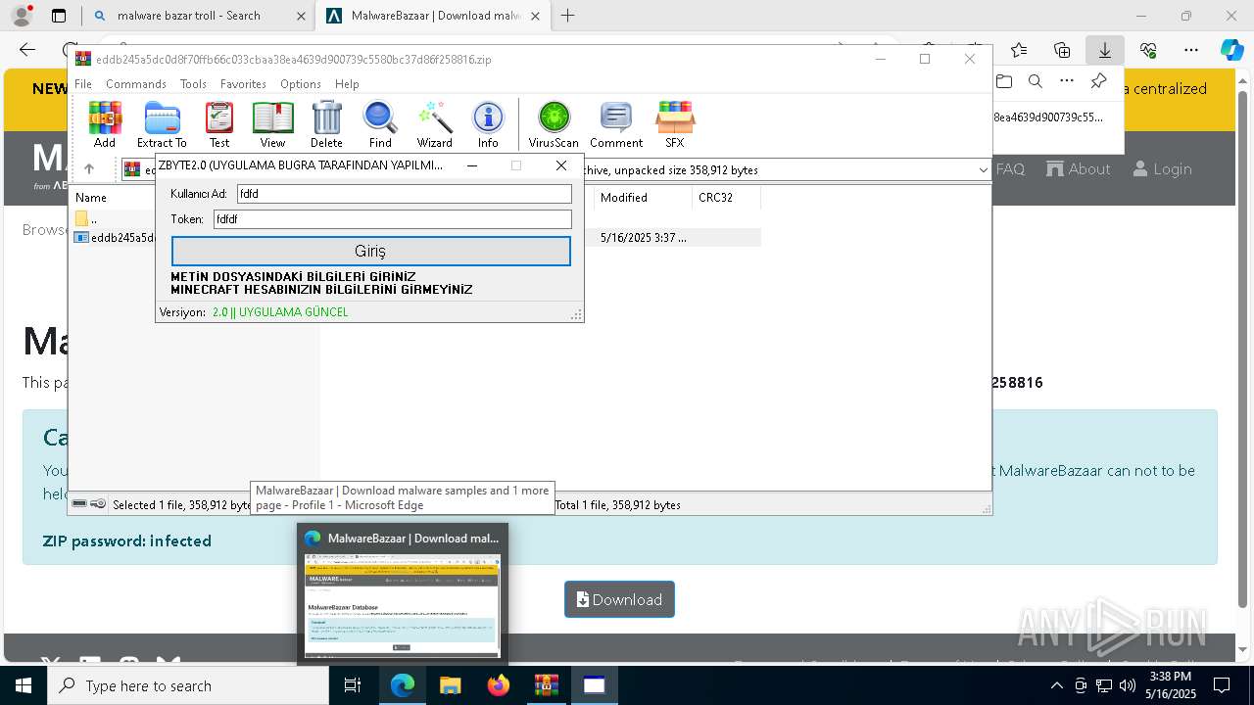
Task: Open Edge Favorites star icon
Action: 1019,50
